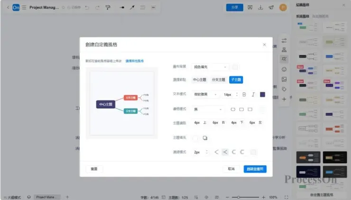Open the connector line color swatch
This screenshot has width=351, height=200.
tap(253, 152)
